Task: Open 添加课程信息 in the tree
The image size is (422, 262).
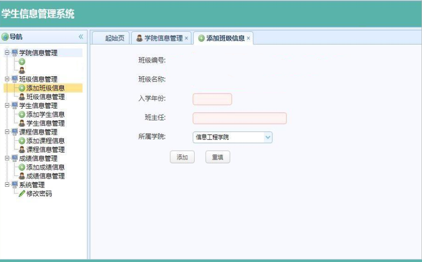Action: pyautogui.click(x=45, y=141)
